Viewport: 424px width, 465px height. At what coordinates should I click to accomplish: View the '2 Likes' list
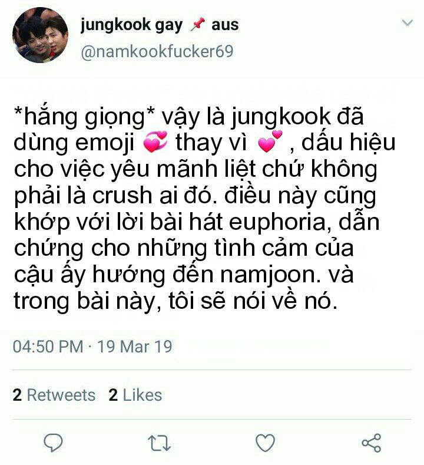point(135,395)
